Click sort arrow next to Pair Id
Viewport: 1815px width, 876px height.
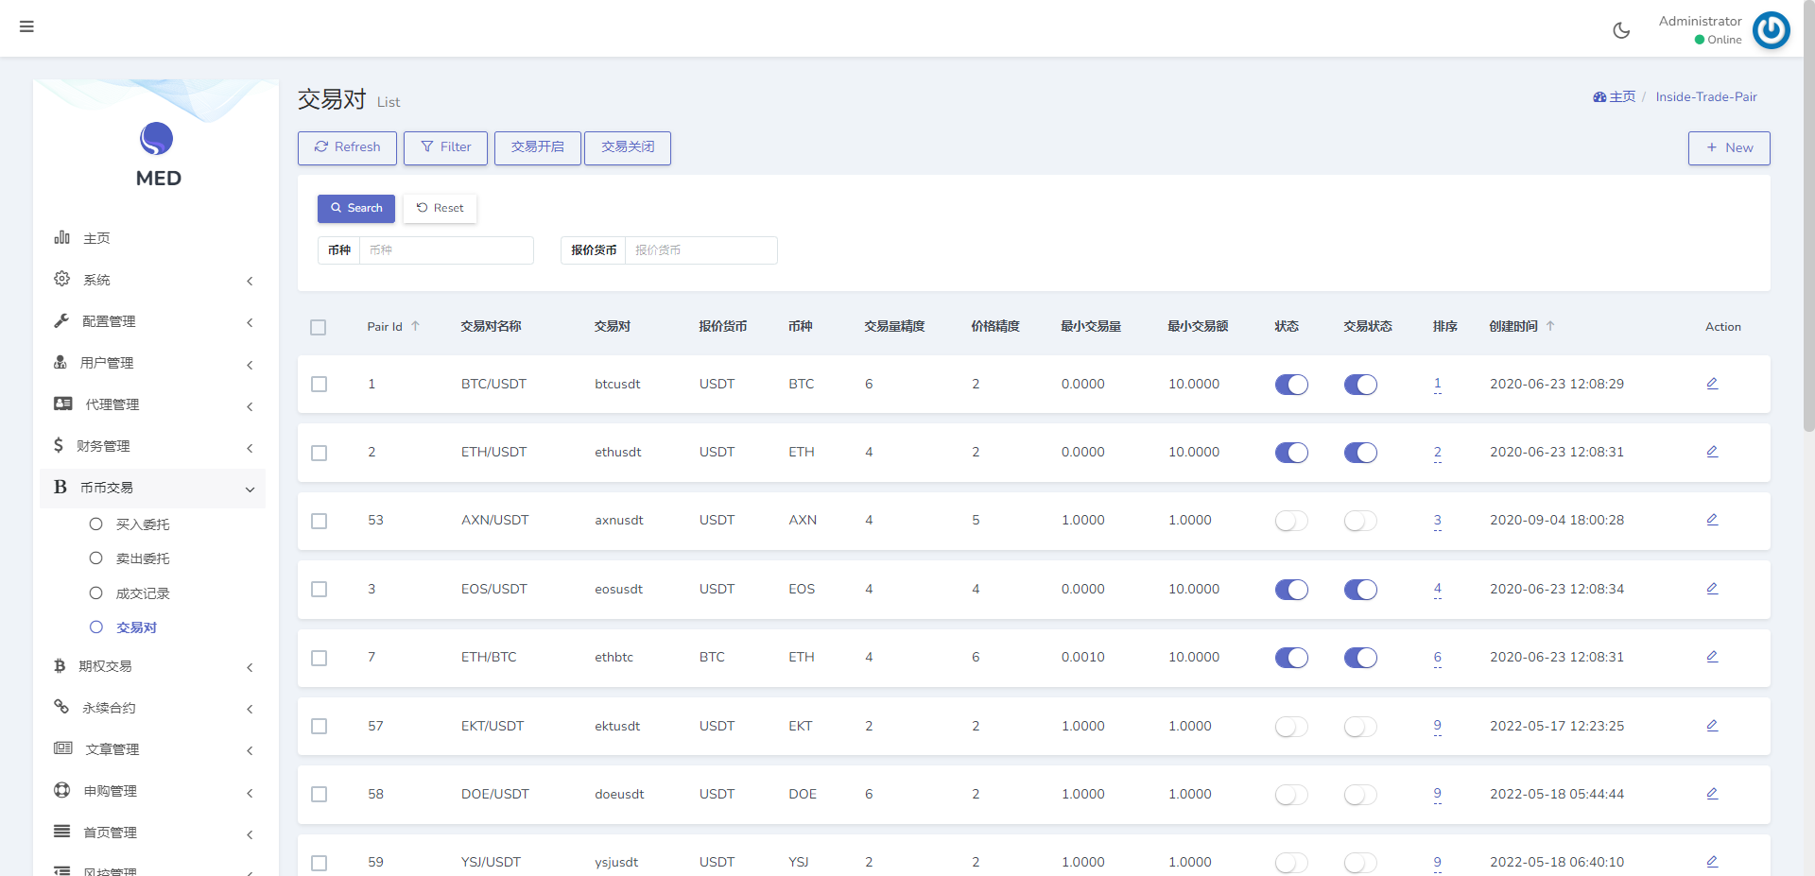[415, 326]
